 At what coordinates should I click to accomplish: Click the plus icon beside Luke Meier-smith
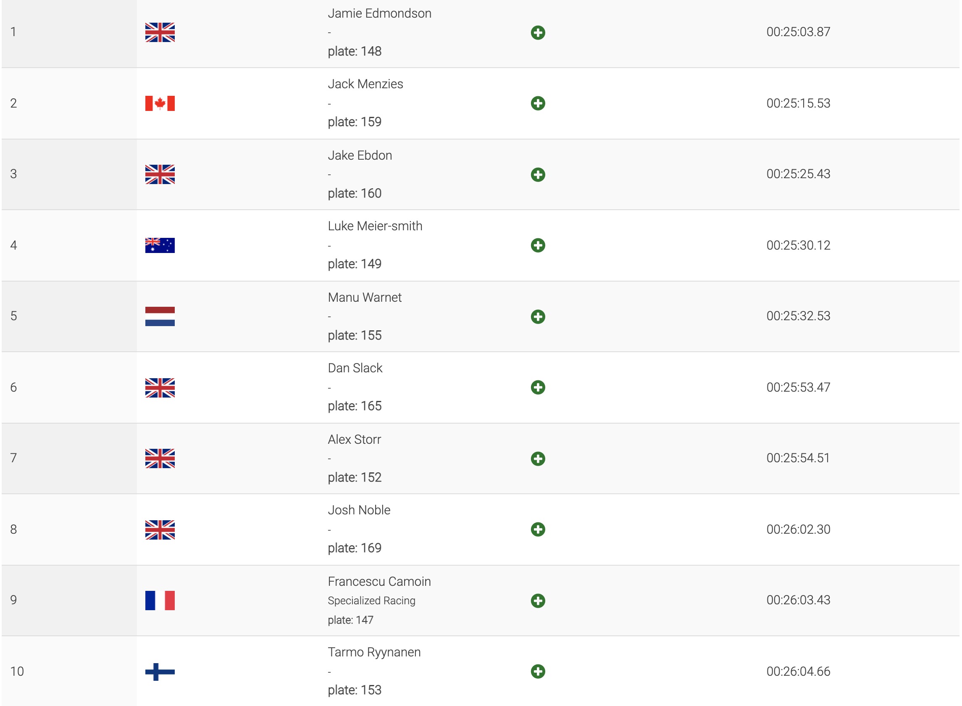[x=538, y=245]
